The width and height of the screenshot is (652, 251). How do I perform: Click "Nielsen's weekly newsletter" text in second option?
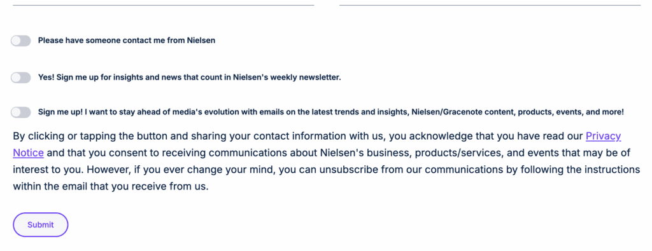(287, 78)
